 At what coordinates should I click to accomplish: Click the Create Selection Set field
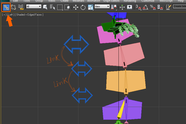pos(179,6)
